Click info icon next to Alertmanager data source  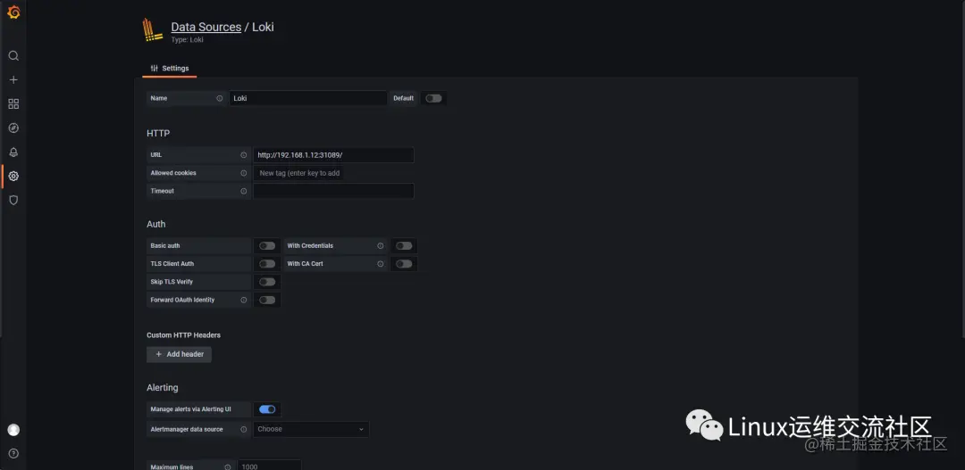244,430
